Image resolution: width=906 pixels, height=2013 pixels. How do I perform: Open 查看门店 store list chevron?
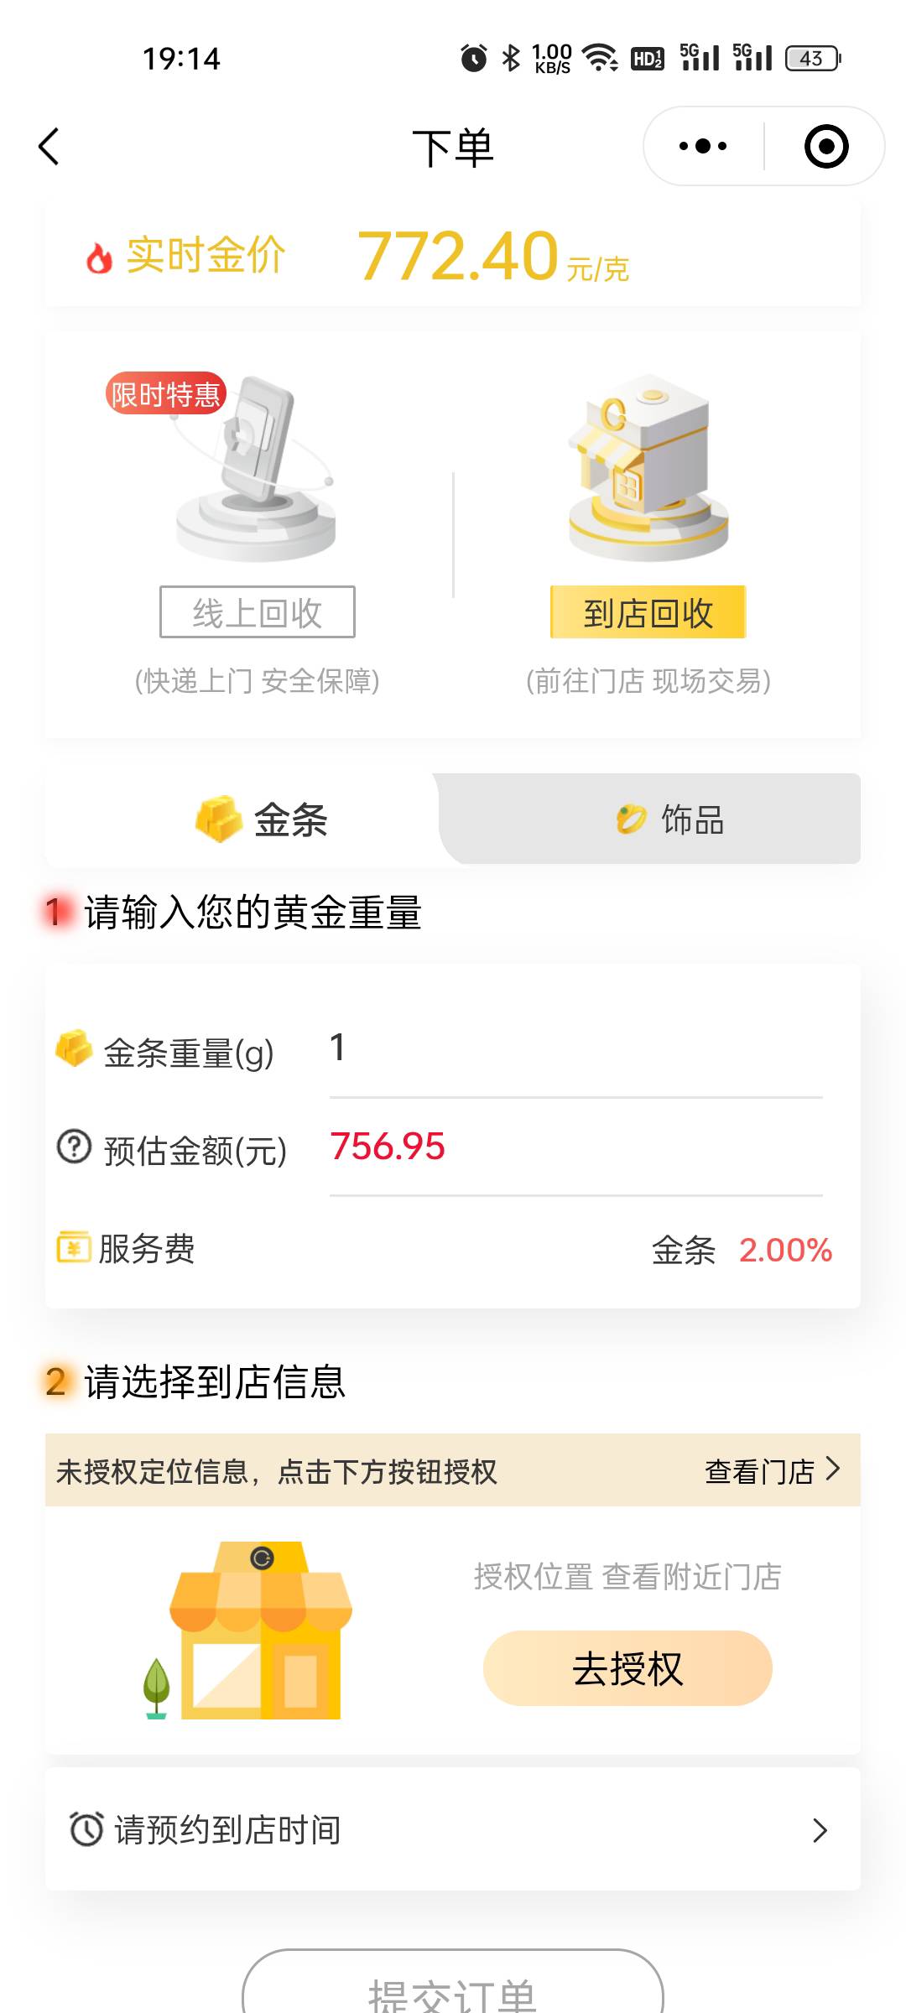(x=772, y=1470)
